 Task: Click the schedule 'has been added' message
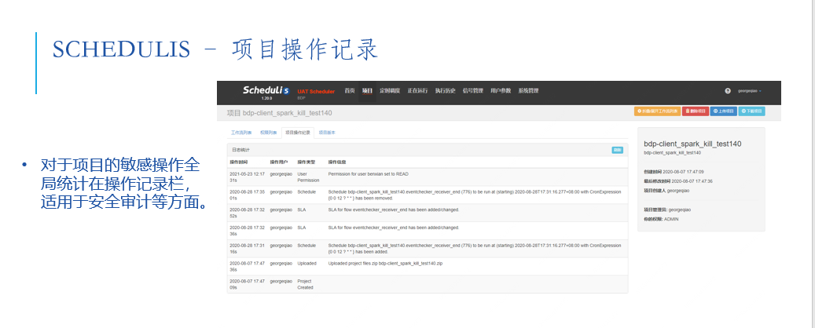pos(475,249)
